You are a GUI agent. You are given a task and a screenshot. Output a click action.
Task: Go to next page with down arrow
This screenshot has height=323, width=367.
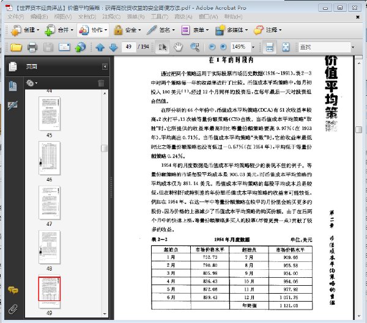pos(114,47)
